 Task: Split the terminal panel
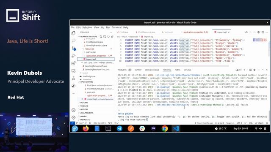click(x=250, y=70)
